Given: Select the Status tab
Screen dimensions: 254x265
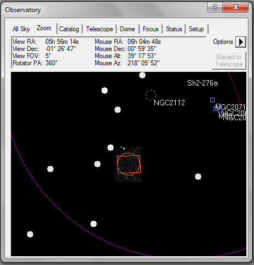Looking at the screenshot, I should point(174,29).
